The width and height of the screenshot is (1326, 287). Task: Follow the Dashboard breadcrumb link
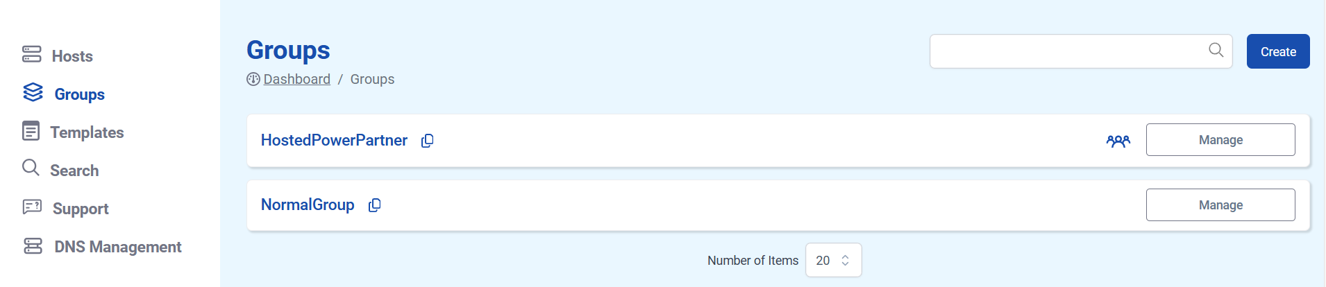coord(296,79)
